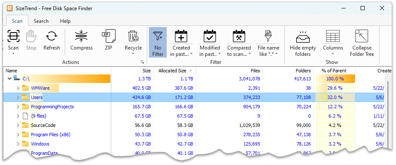
Task: Open the Scan dropdown arrow
Action: click(x=13, y=54)
